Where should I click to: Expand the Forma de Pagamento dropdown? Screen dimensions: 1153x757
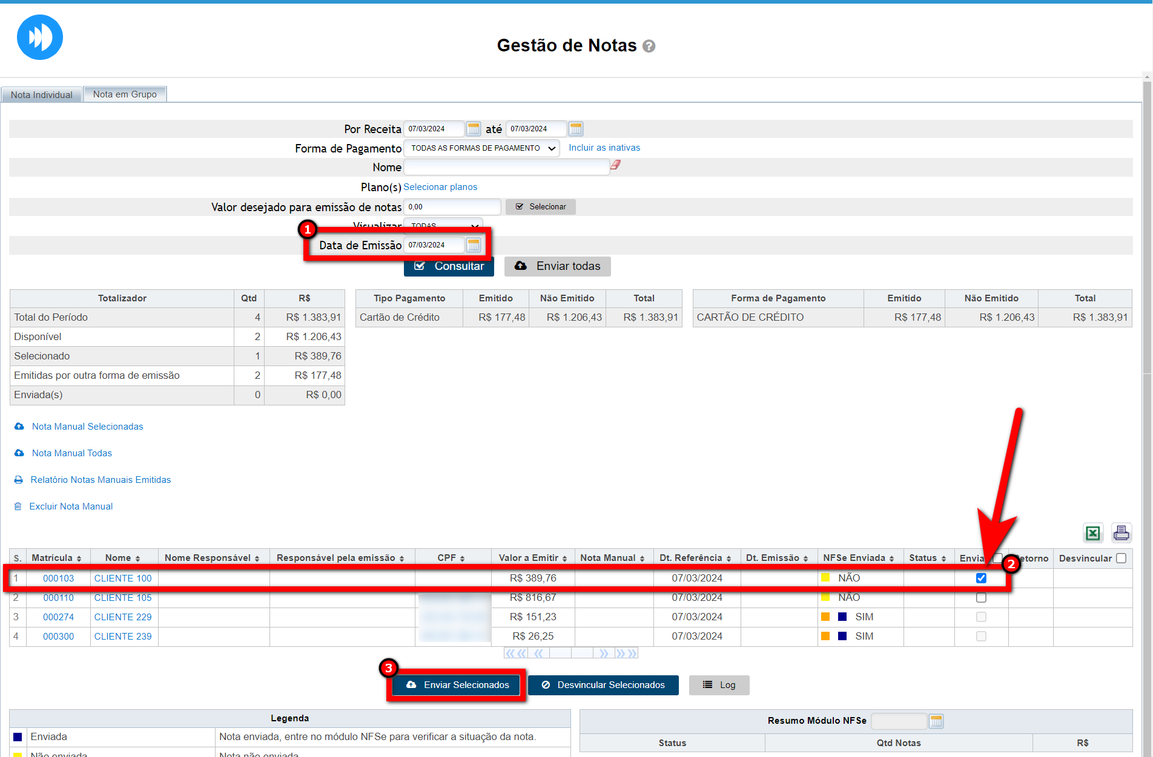(x=481, y=148)
